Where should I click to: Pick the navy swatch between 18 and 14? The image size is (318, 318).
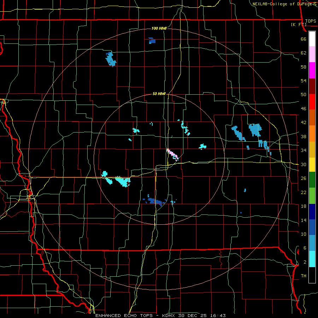point(312,212)
